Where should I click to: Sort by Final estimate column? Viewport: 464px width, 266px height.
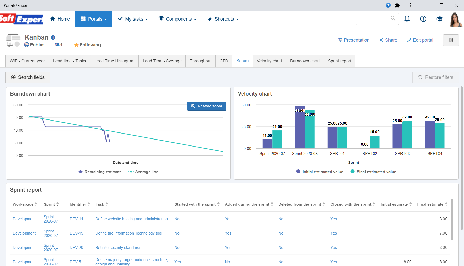click(x=432, y=204)
